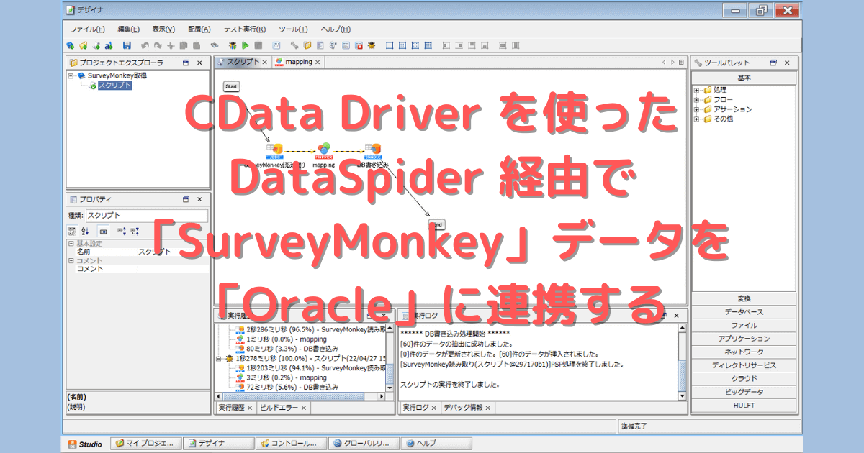
Task: Click the Undo icon in the toolbar
Action: [145, 44]
